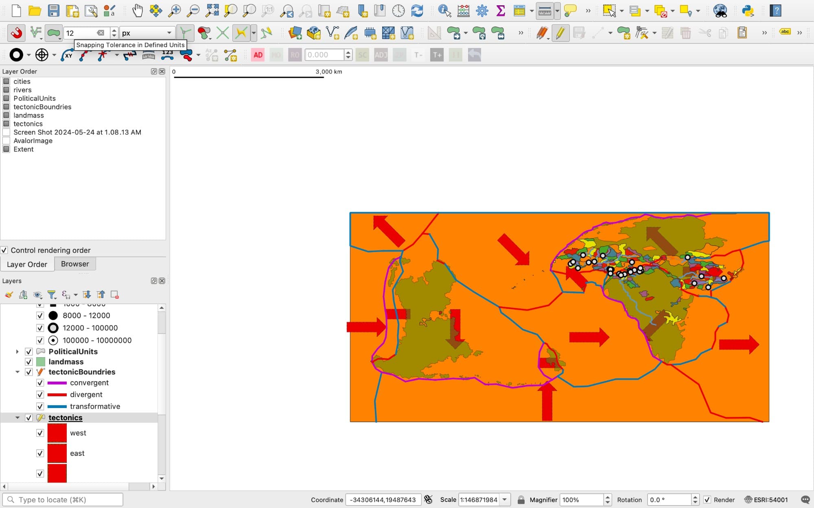Image resolution: width=814 pixels, height=508 pixels.
Task: Click the Refresh map icon
Action: point(417,11)
